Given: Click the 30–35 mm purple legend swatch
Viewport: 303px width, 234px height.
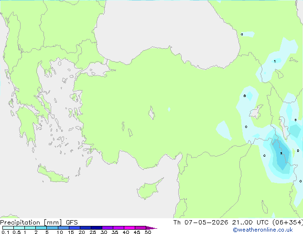Looking at the screenshot, I should (108, 228).
